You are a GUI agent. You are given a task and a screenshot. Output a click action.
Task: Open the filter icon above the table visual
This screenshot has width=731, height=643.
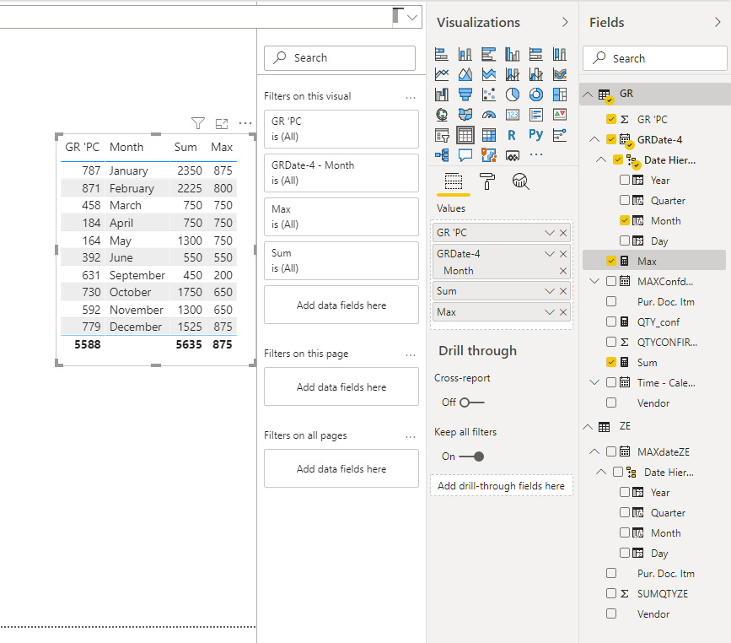click(198, 123)
